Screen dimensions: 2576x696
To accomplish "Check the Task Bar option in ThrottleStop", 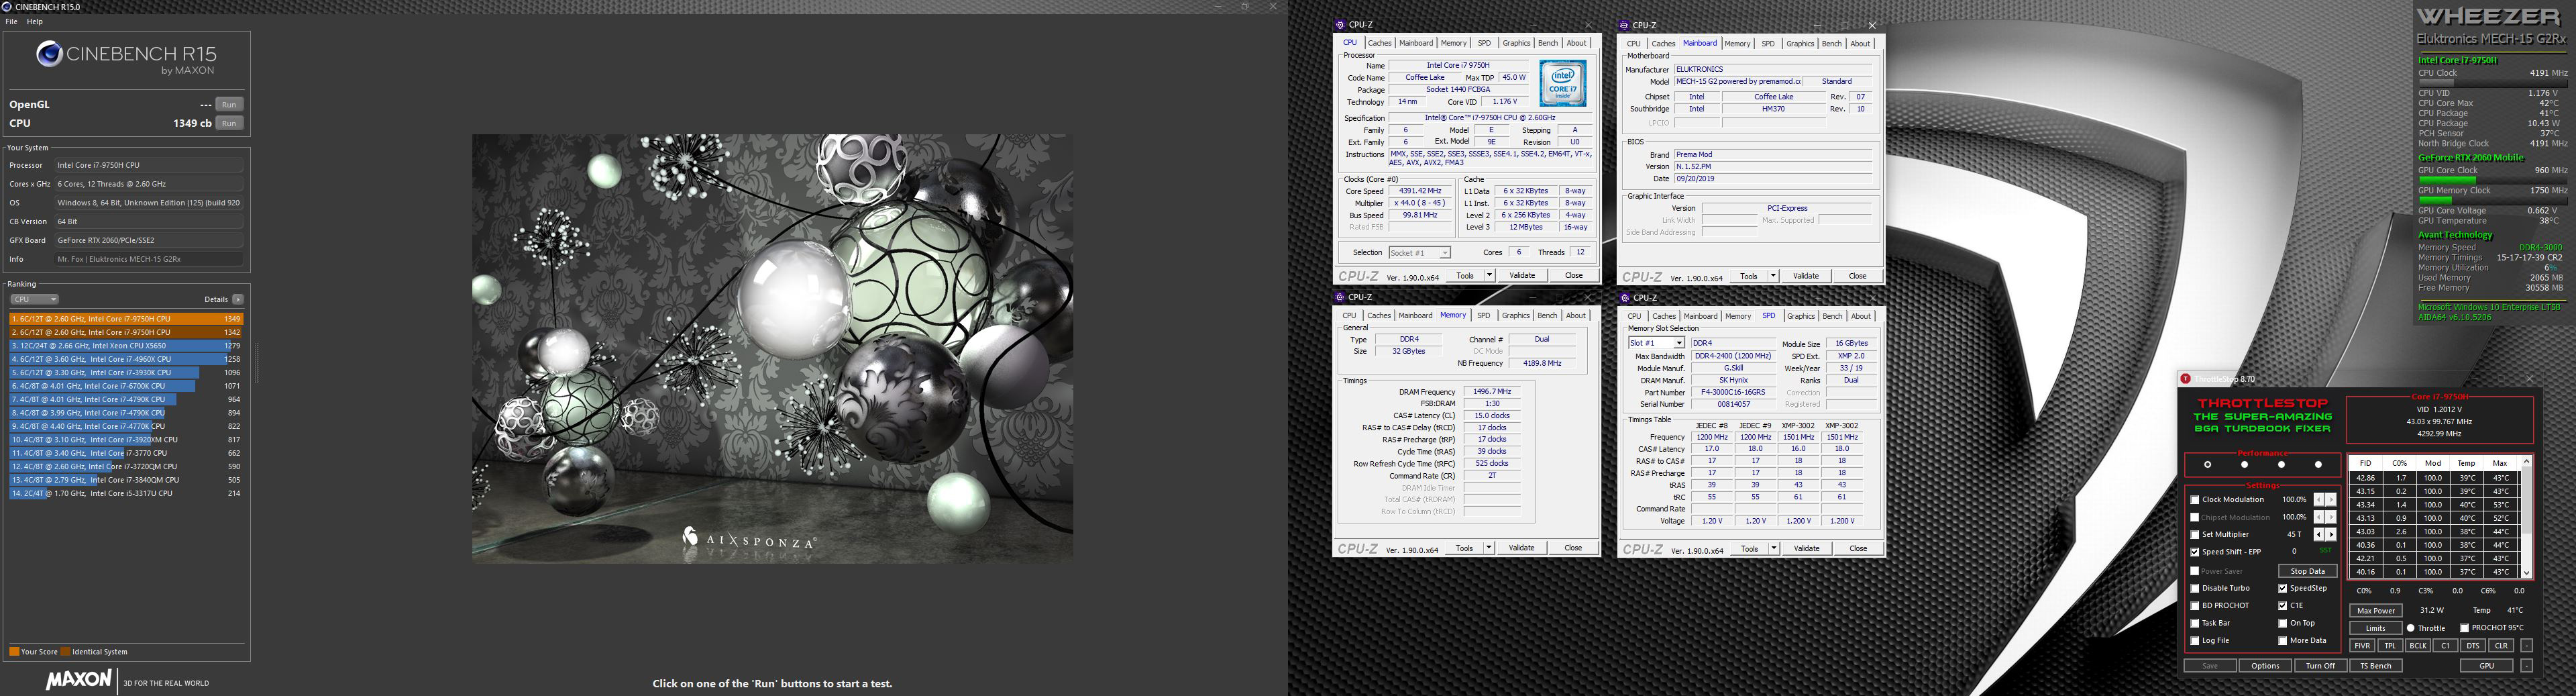I will [x=2195, y=623].
